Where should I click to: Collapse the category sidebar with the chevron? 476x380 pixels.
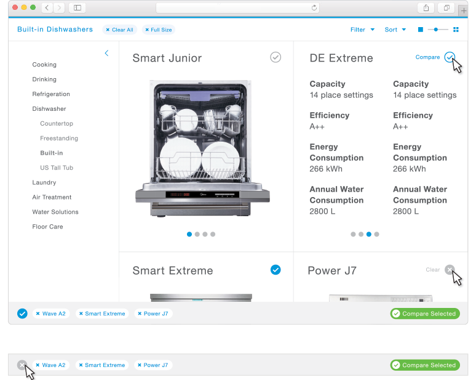(x=106, y=53)
